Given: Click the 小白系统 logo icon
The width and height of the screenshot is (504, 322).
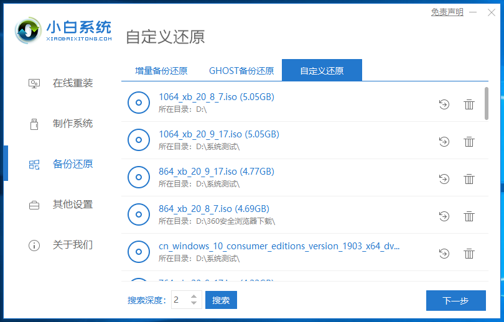Looking at the screenshot, I should click(x=28, y=30).
